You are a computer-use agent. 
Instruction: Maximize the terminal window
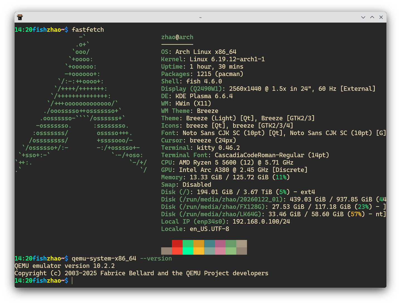point(372,17)
